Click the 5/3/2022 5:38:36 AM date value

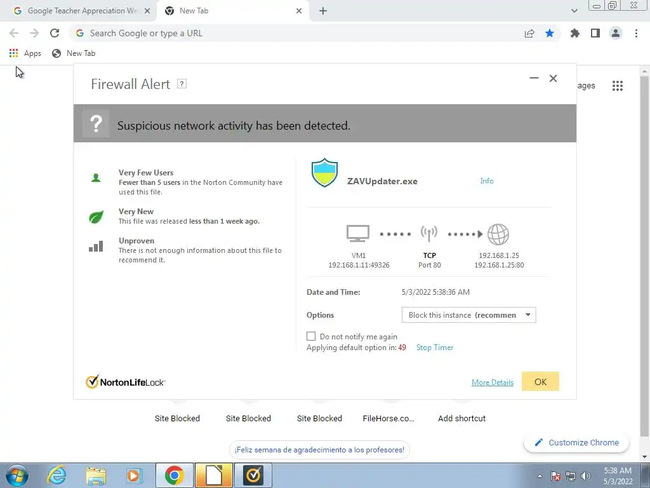[x=435, y=292]
